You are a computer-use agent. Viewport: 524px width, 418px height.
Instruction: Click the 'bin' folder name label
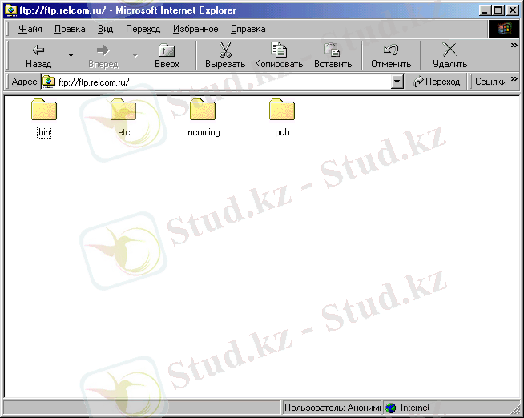44,132
